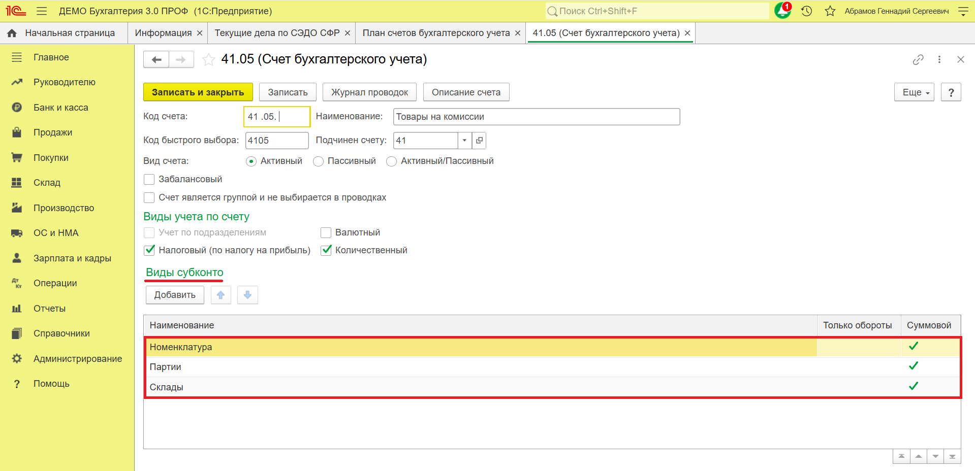Click Код быстрого выбора field
The width and height of the screenshot is (975, 471).
tap(277, 141)
